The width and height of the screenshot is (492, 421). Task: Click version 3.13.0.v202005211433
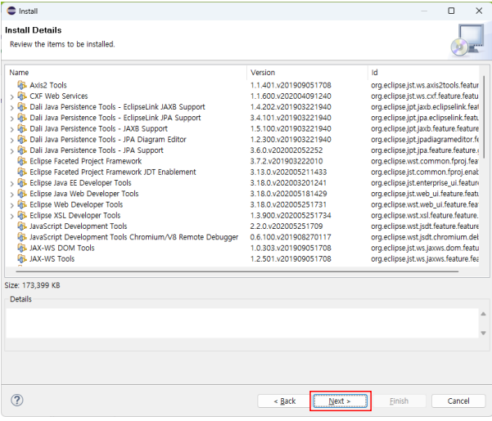(288, 172)
